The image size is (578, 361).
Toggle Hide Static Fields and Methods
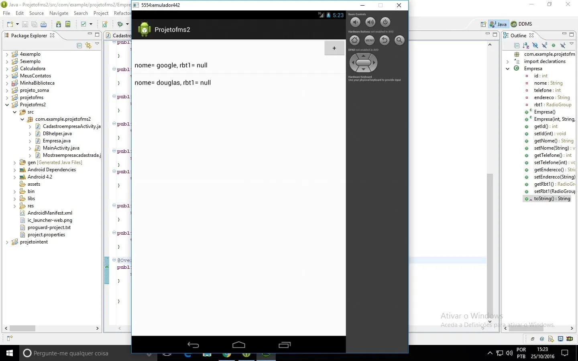[x=544, y=45]
